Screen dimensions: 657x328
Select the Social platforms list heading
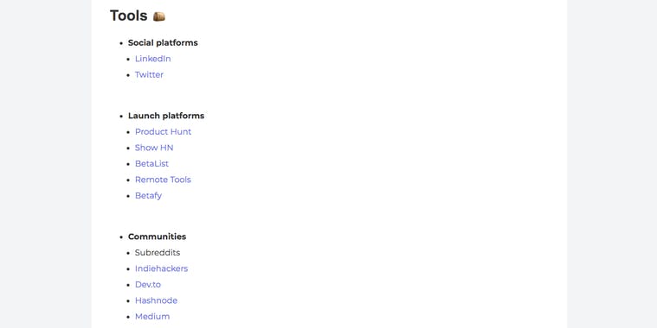[163, 42]
